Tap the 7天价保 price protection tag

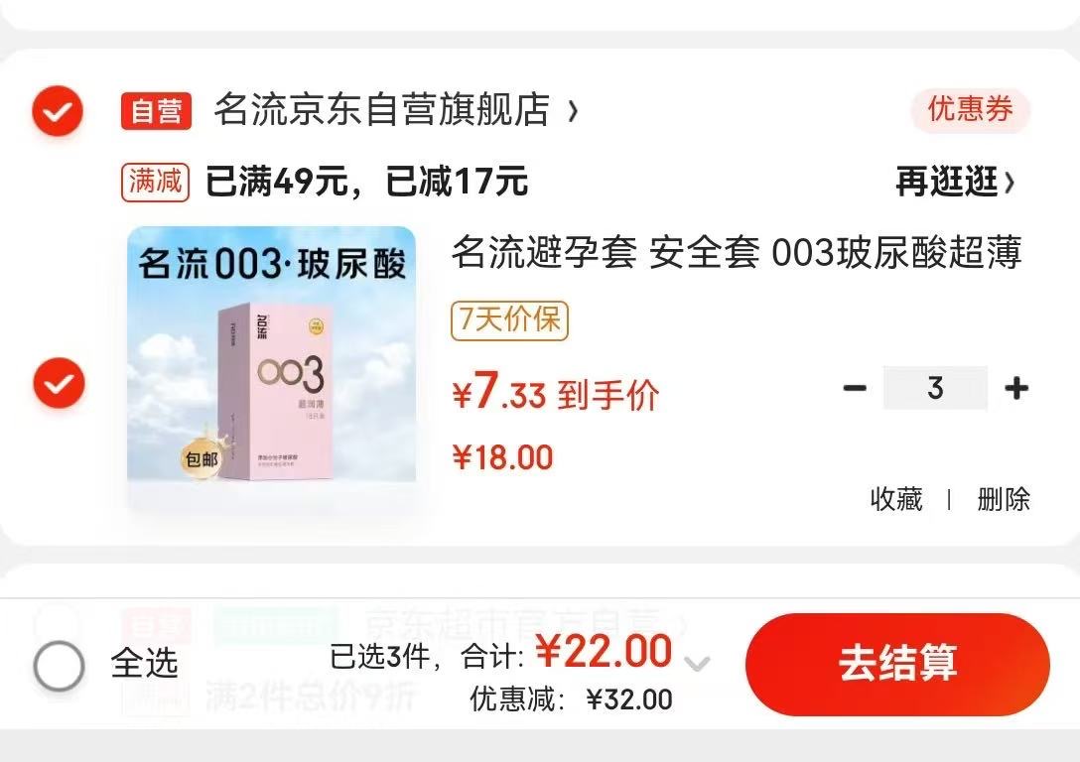pos(509,320)
